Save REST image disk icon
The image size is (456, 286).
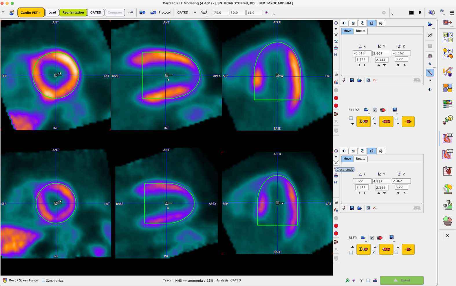click(x=391, y=238)
